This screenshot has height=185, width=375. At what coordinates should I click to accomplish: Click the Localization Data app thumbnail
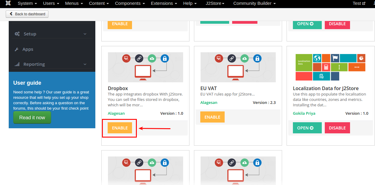point(330,67)
